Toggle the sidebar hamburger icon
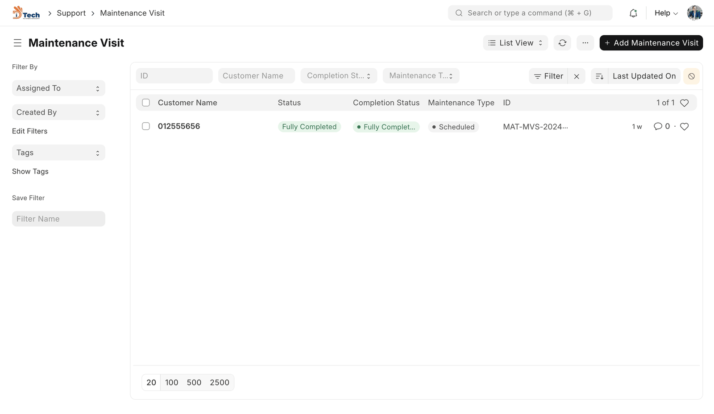714x414 pixels. [x=17, y=43]
